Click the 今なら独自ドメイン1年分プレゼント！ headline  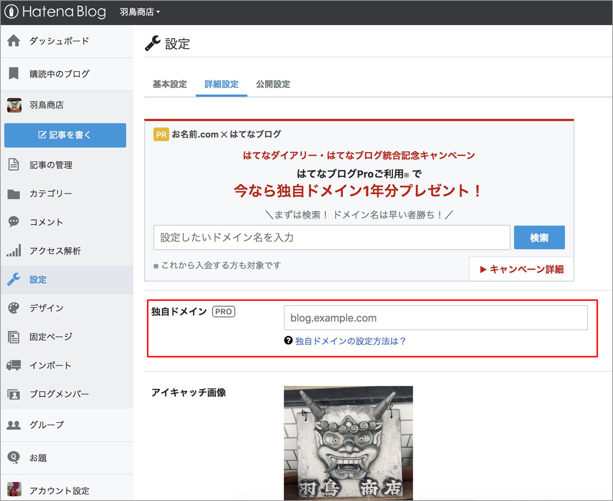click(x=359, y=191)
